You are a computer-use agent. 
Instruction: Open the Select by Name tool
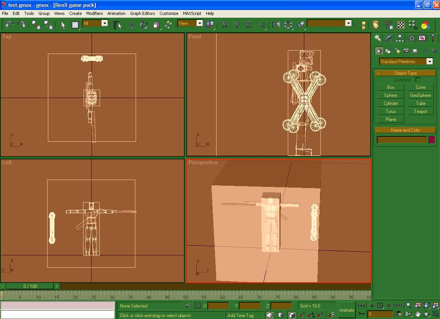[x=117, y=25]
